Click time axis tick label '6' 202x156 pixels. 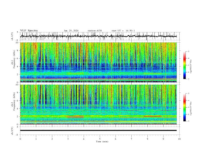[116, 139]
